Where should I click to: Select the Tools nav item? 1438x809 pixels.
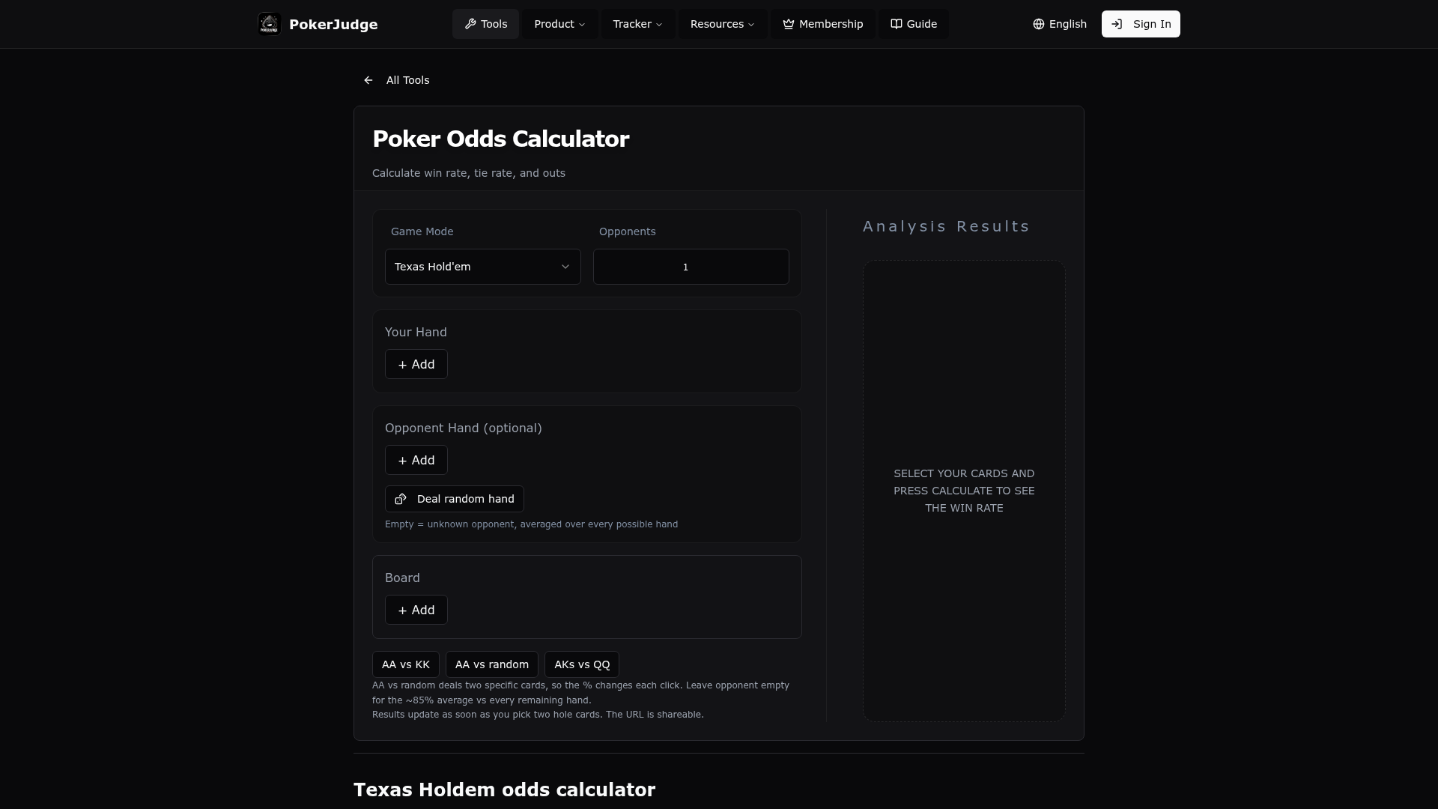(x=485, y=24)
